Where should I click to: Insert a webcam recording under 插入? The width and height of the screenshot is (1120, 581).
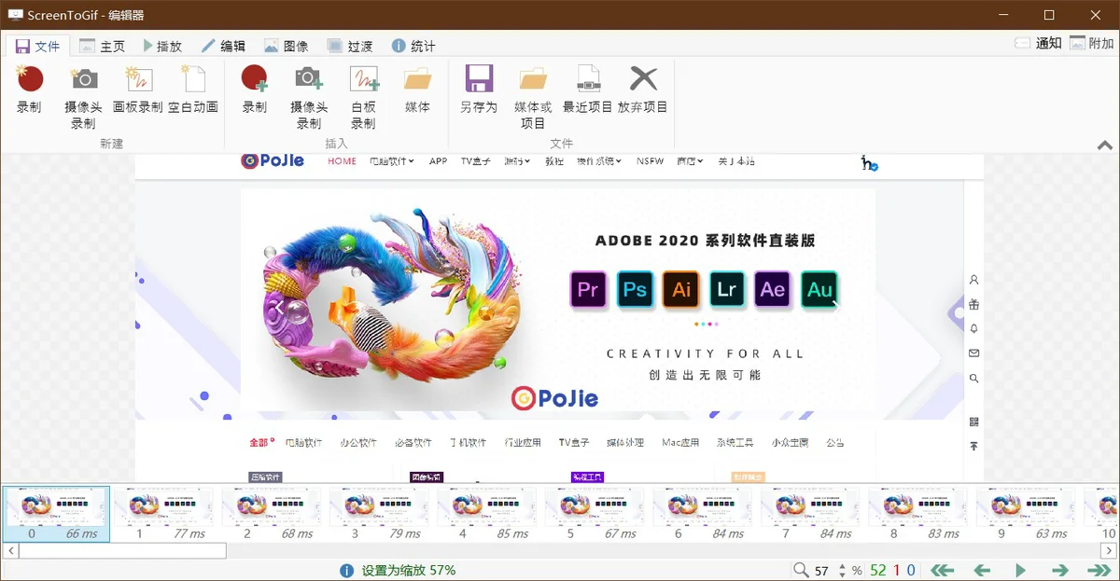309,97
